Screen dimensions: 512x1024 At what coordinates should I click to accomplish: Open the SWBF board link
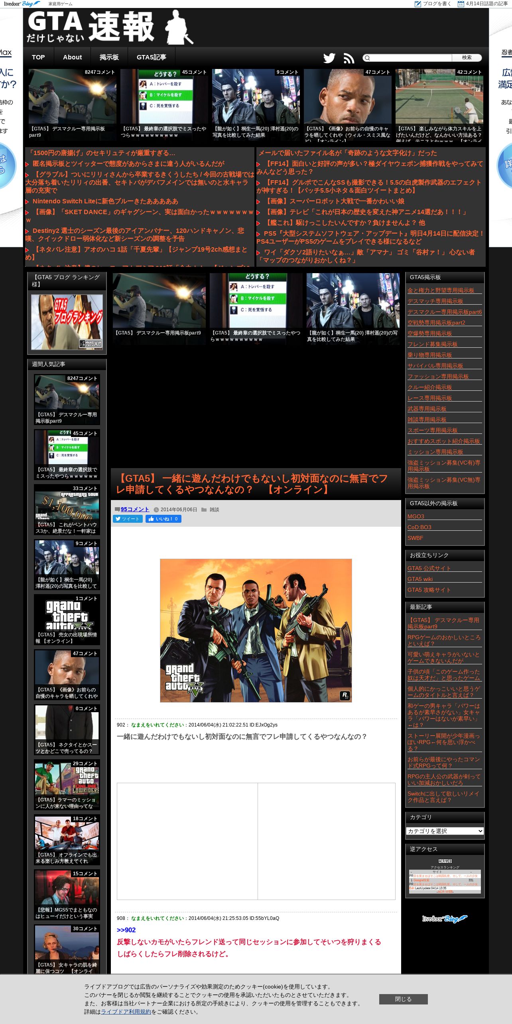point(415,538)
